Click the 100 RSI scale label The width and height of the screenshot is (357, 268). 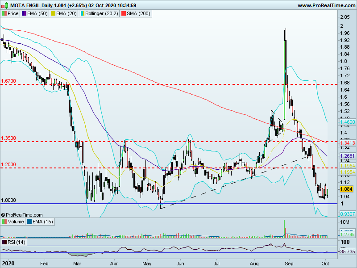coord(345,242)
